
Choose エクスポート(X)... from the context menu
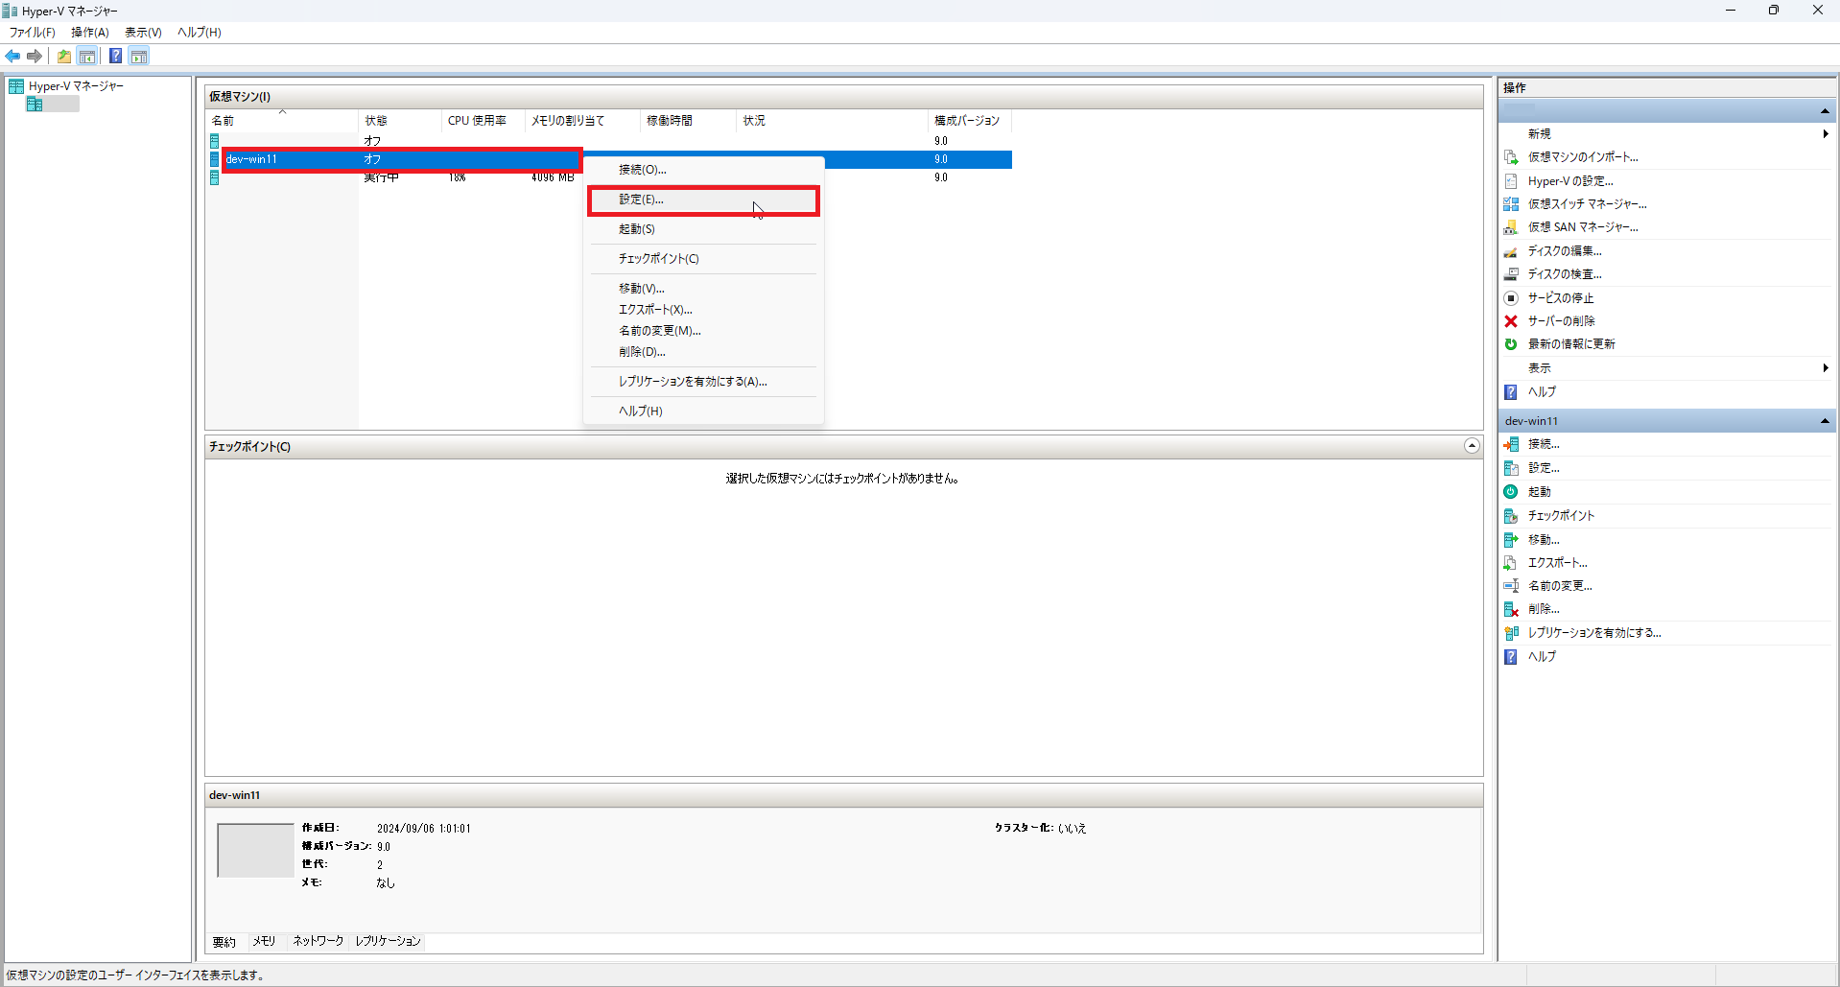click(x=703, y=310)
